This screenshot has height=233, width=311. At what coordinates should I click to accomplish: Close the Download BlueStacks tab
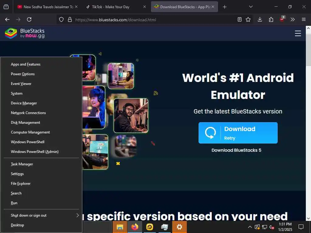click(x=213, y=7)
